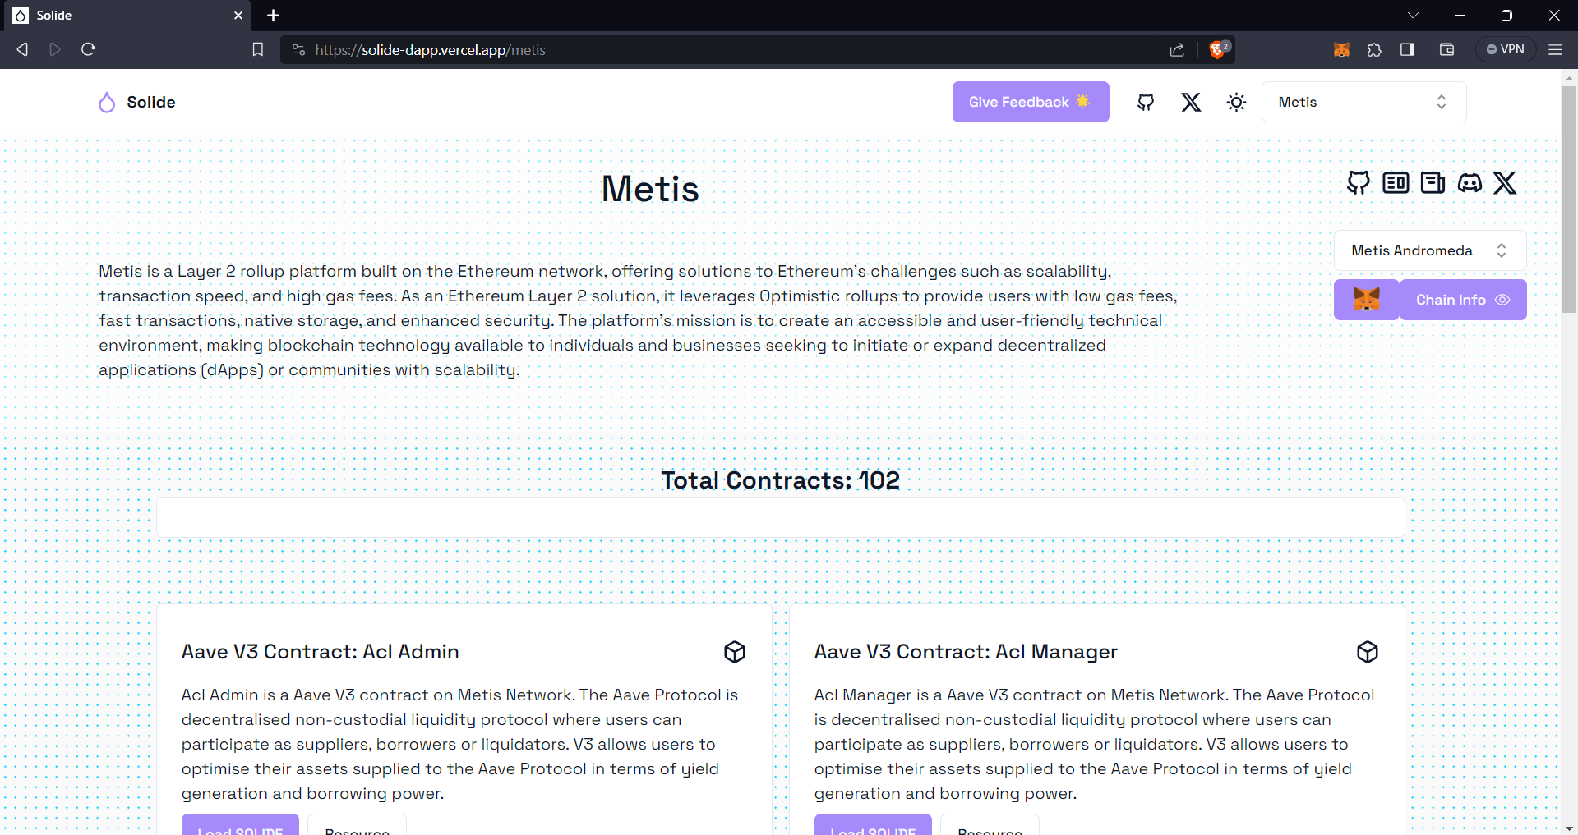Open the Metis X icon beside the title
The image size is (1578, 835).
[1505, 182]
